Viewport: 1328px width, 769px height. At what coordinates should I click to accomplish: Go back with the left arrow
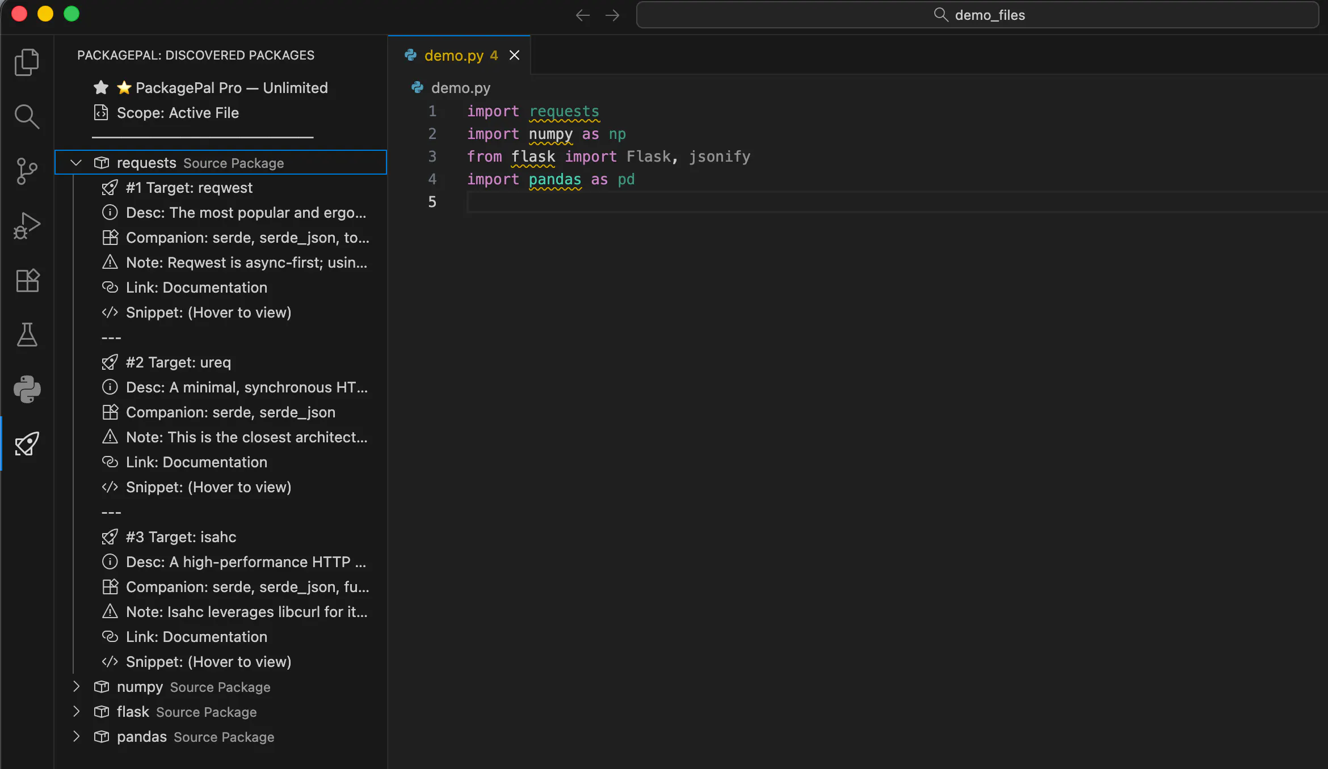click(x=583, y=15)
